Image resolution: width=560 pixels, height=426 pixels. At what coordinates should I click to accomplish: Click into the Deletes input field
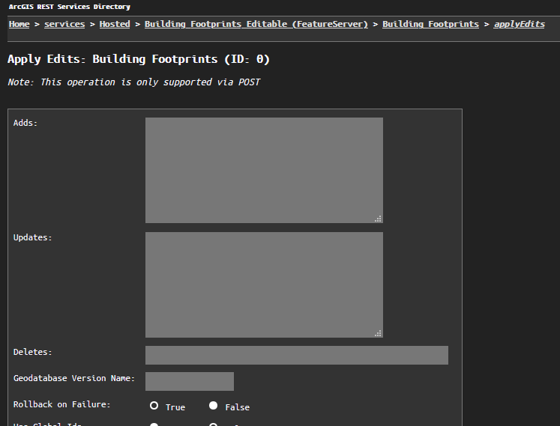tap(296, 355)
